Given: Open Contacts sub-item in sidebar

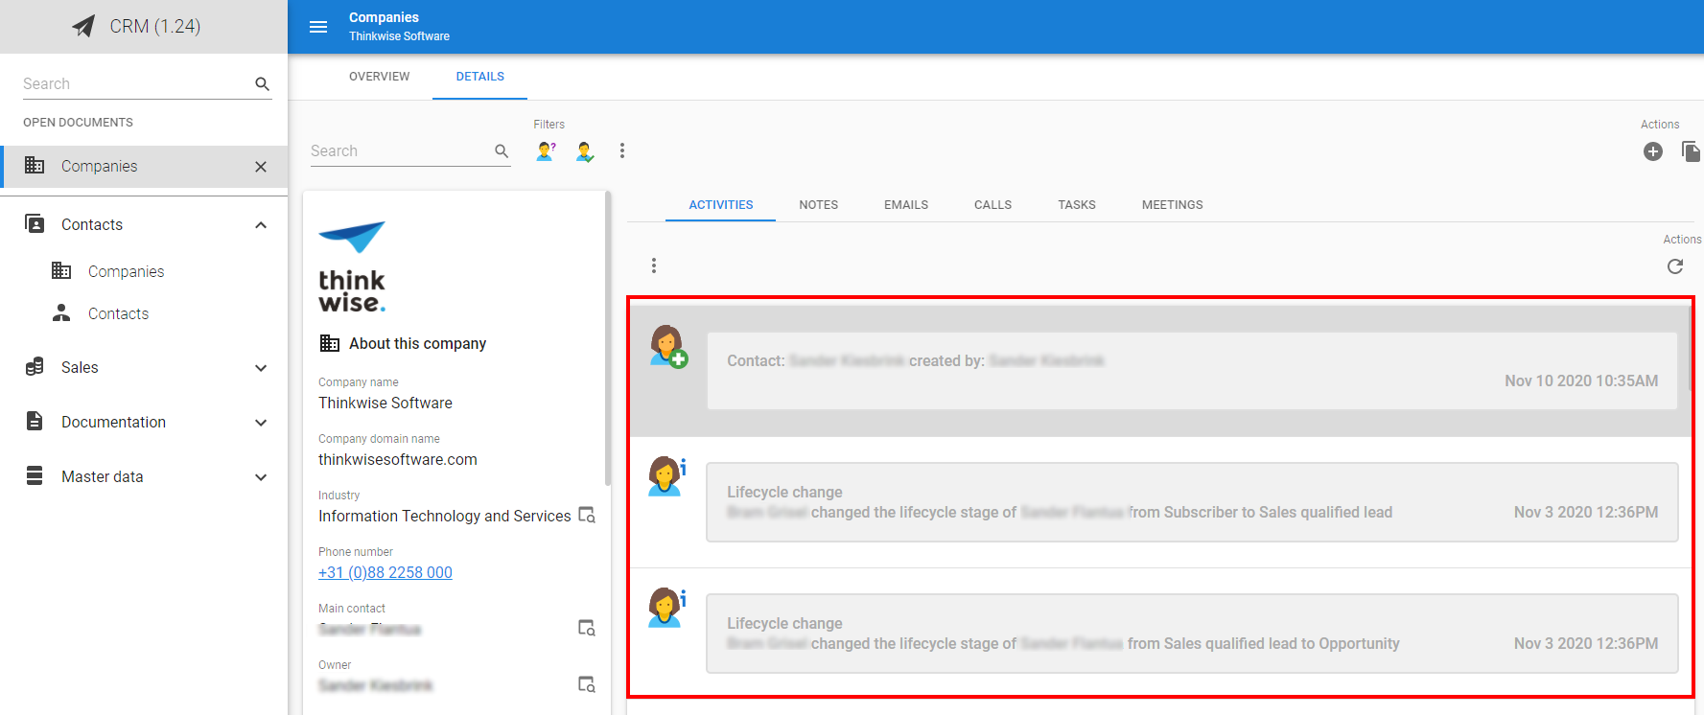Looking at the screenshot, I should 118,314.
